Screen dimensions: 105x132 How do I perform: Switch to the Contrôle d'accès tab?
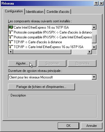coord(58,12)
